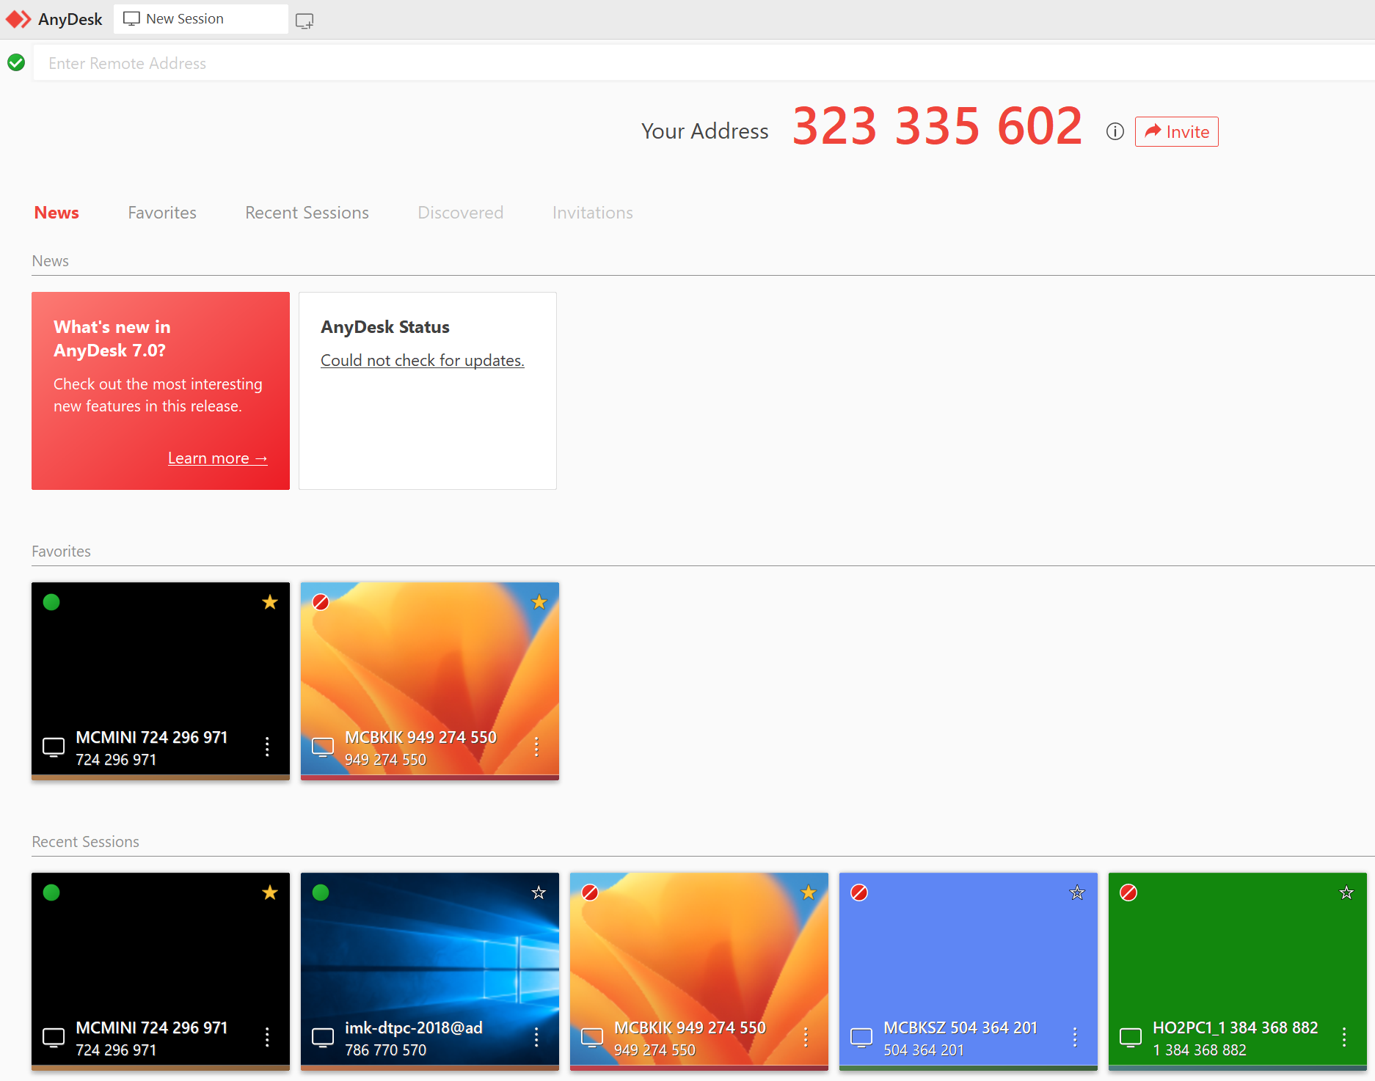Click monitor icon on Favorites MCMINI tile
The width and height of the screenshot is (1375, 1081).
(54, 747)
